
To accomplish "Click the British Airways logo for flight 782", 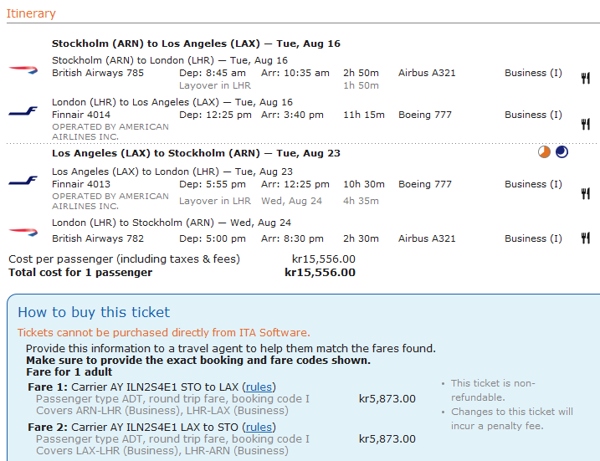I will pos(23,233).
